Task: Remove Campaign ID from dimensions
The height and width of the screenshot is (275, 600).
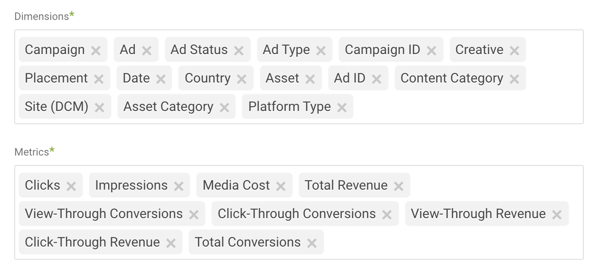Action: [431, 51]
